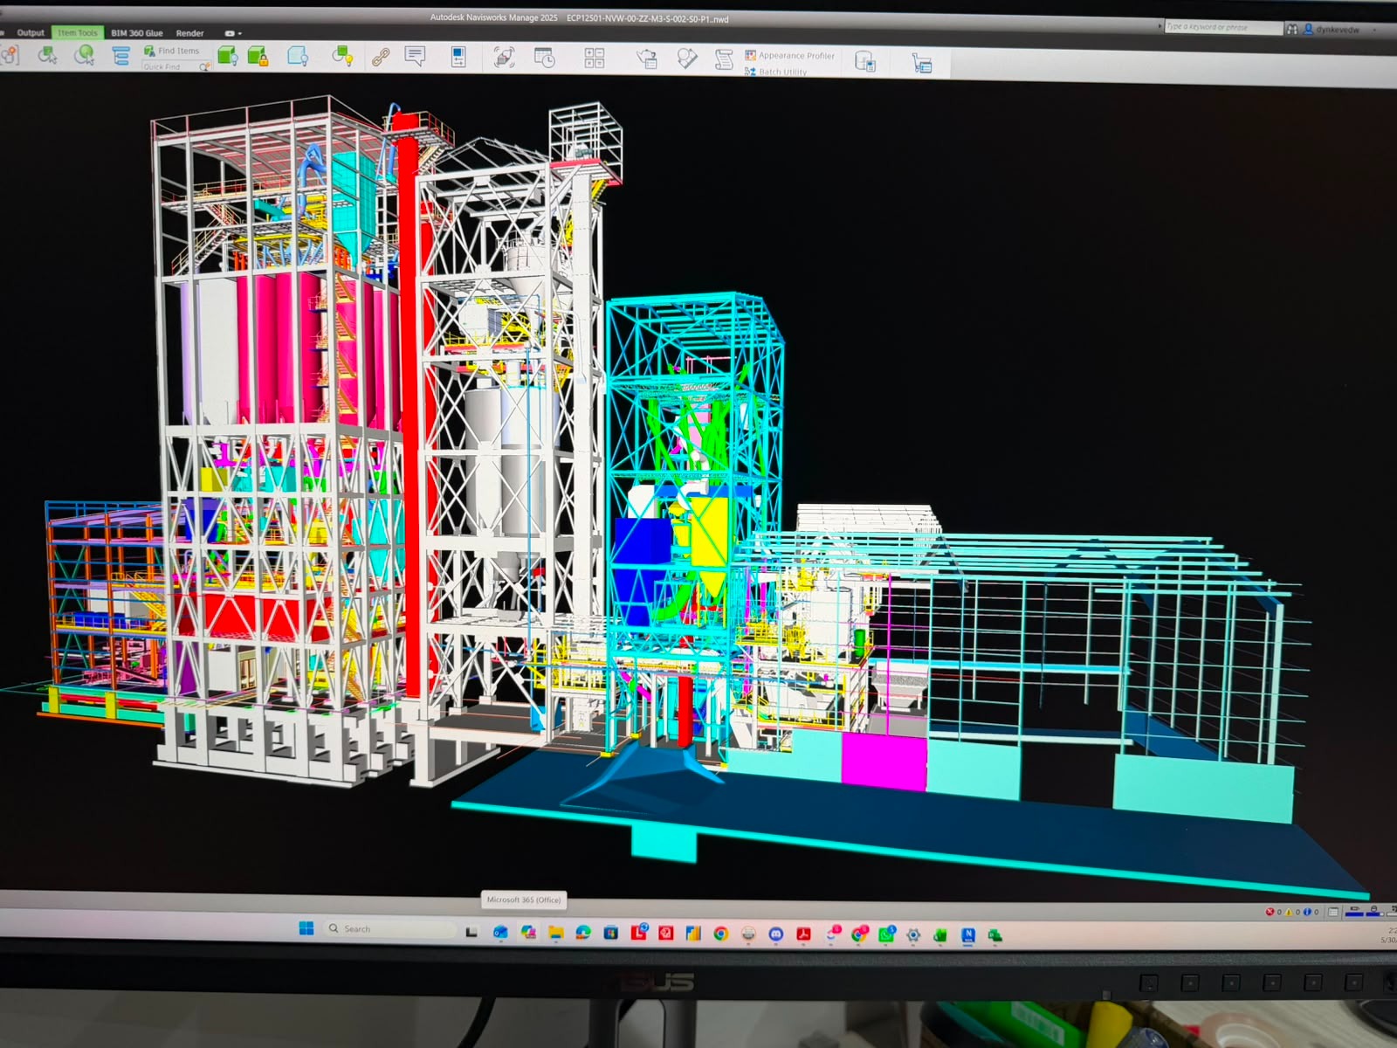This screenshot has width=1397, height=1048.
Task: Open the Scripter scroll icon
Action: pos(724,59)
